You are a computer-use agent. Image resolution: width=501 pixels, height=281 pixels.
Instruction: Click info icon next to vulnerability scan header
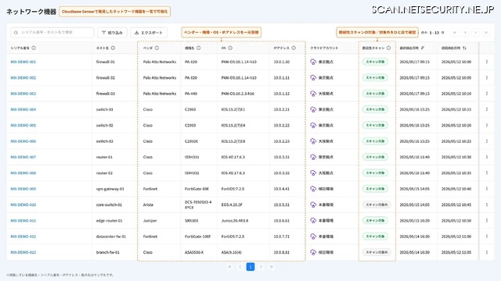tap(388, 48)
